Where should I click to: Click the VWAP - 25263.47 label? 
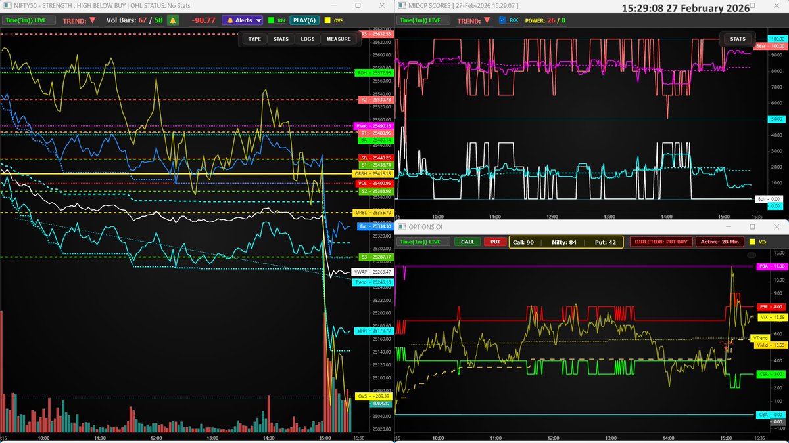(373, 272)
